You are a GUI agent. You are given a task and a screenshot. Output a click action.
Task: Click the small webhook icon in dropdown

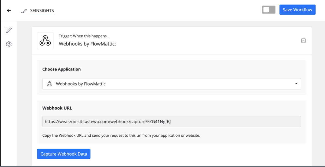pyautogui.click(x=49, y=84)
